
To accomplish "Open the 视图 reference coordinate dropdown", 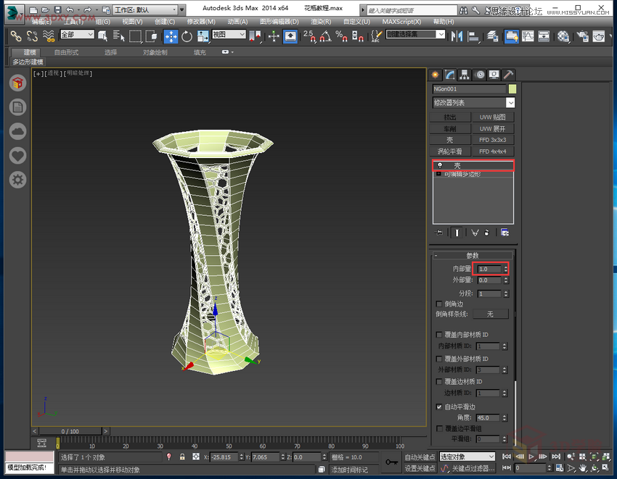I will [229, 35].
